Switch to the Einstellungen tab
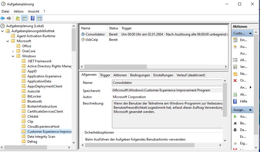260x152 pixels. pos(163,75)
